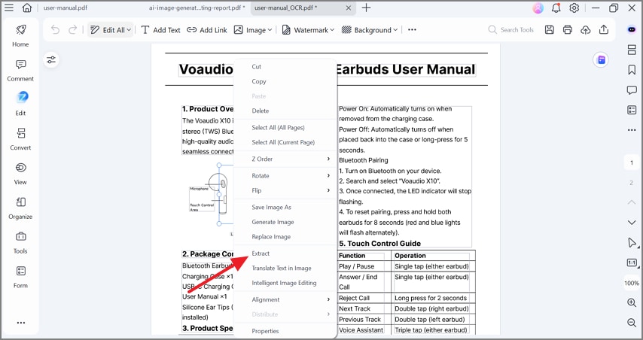Choose Select All (Current Page)
This screenshot has width=643, height=340.
coord(285,143)
